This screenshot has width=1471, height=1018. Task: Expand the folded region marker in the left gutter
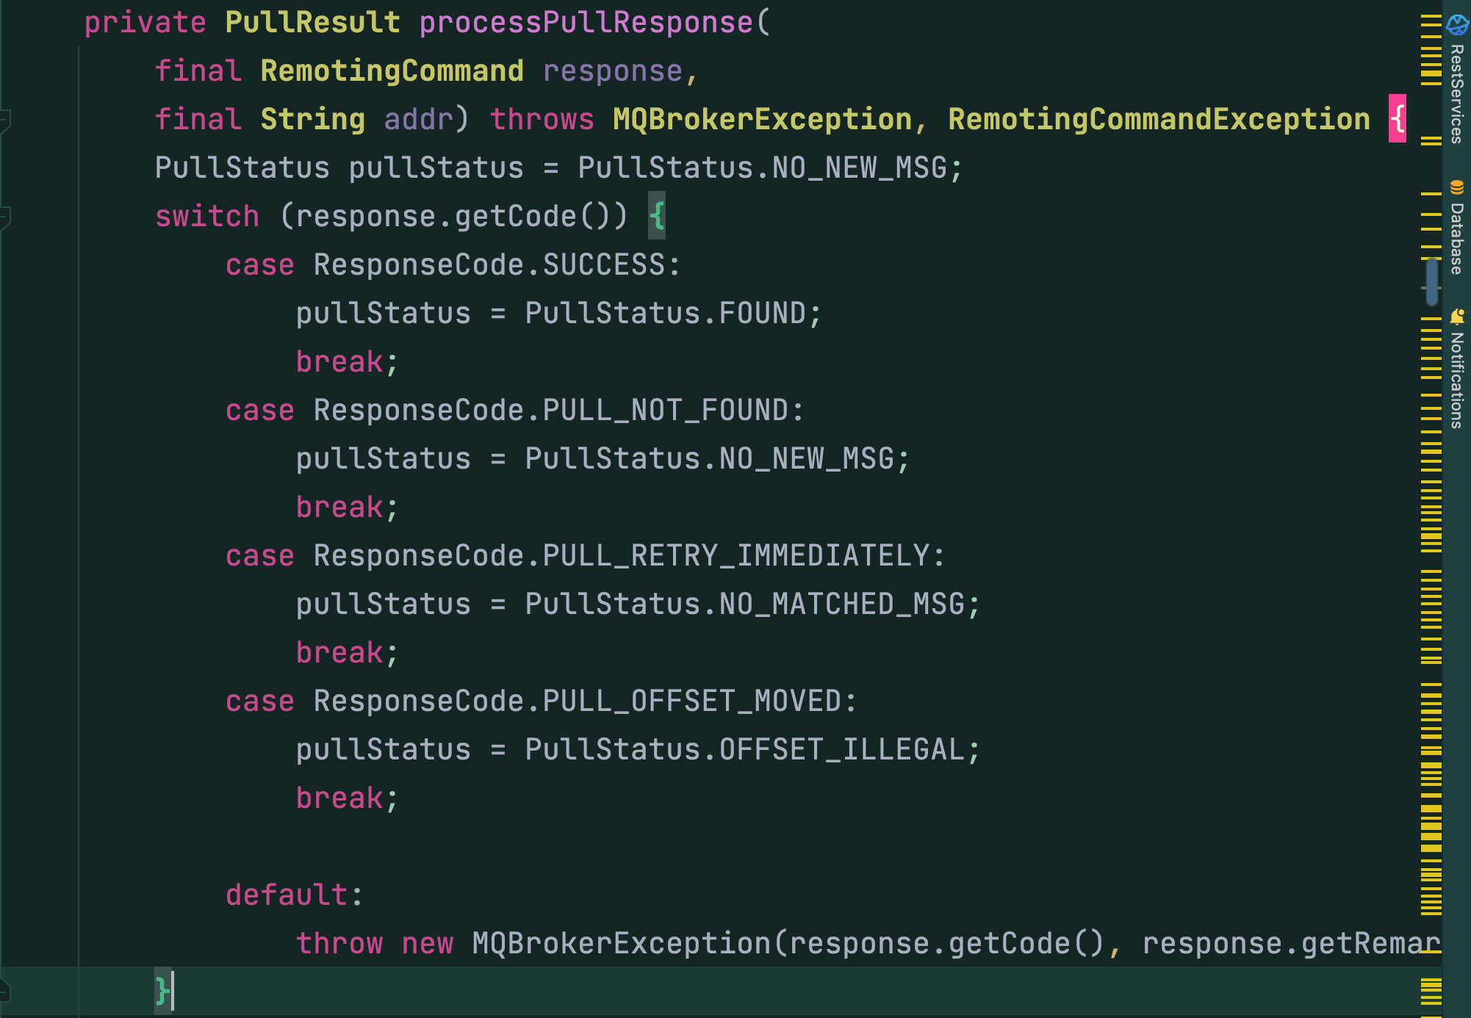tap(4, 992)
